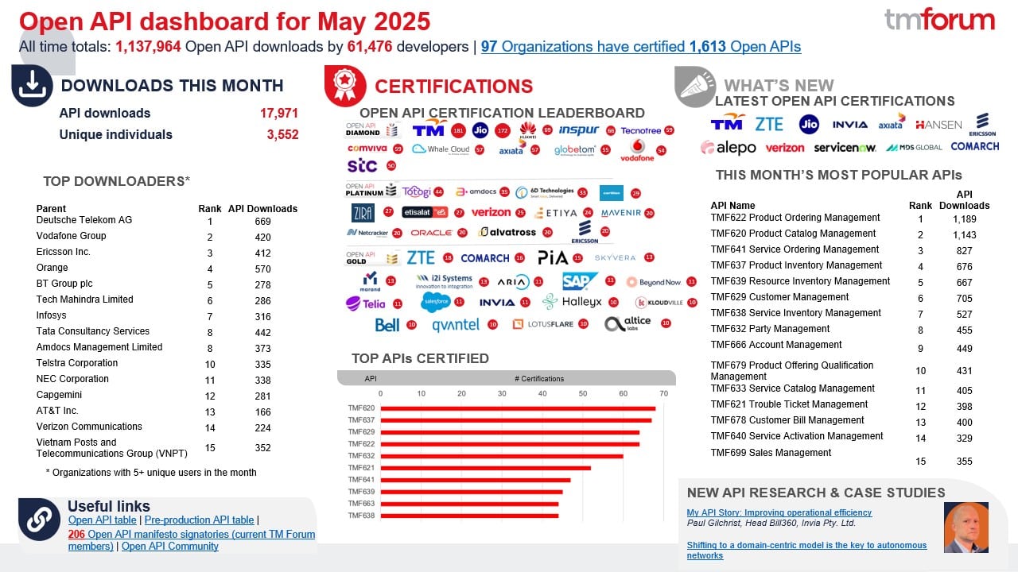Click the grey megaphone What's New icon
Image resolution: width=1018 pixels, height=572 pixels.
696,86
